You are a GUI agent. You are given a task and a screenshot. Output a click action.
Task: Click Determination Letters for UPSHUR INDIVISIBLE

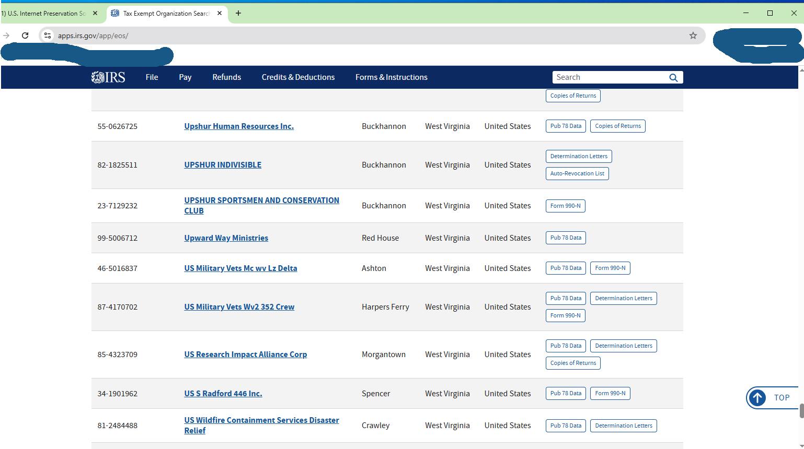coord(579,157)
